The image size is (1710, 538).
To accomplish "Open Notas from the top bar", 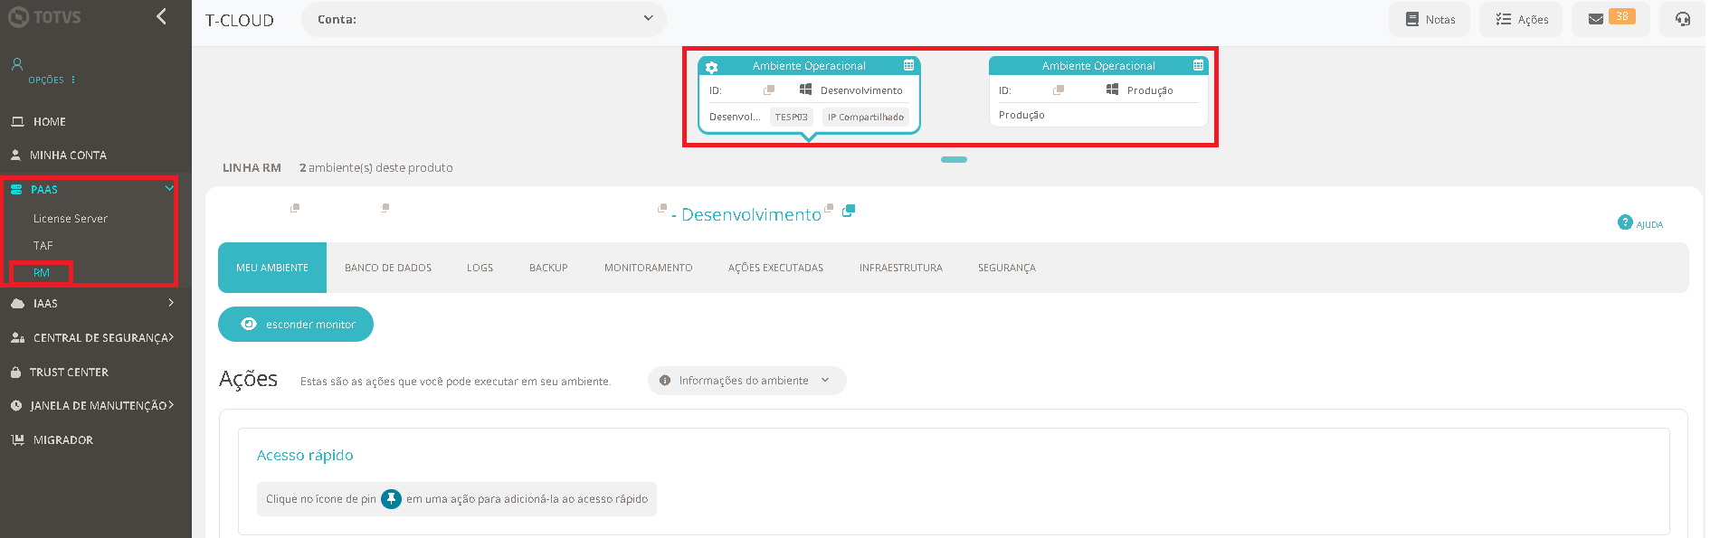I will [x=1430, y=19].
